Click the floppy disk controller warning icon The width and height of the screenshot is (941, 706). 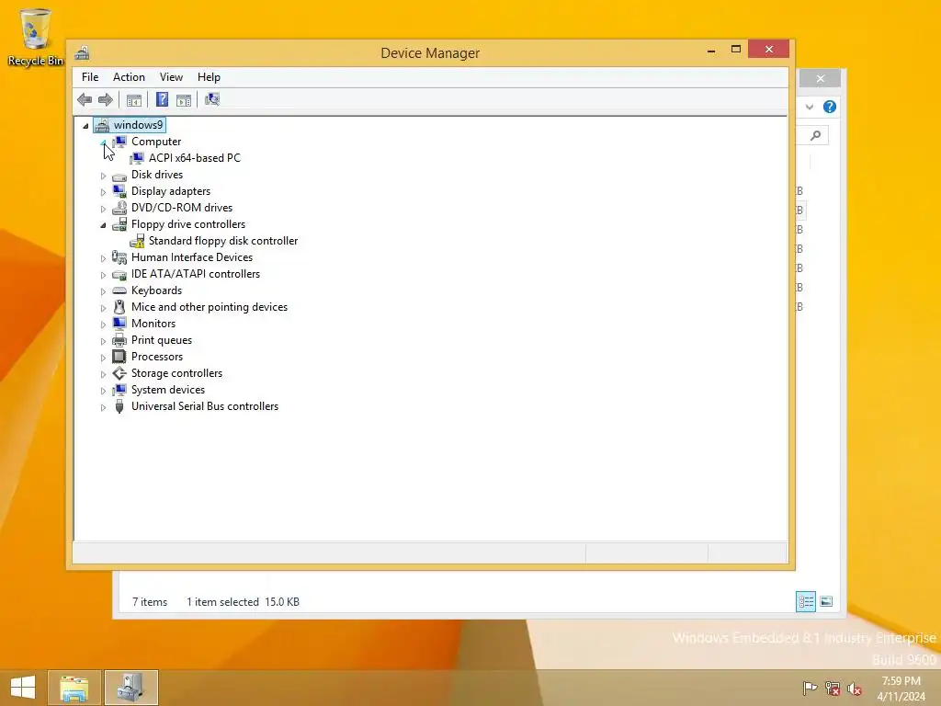click(x=137, y=241)
